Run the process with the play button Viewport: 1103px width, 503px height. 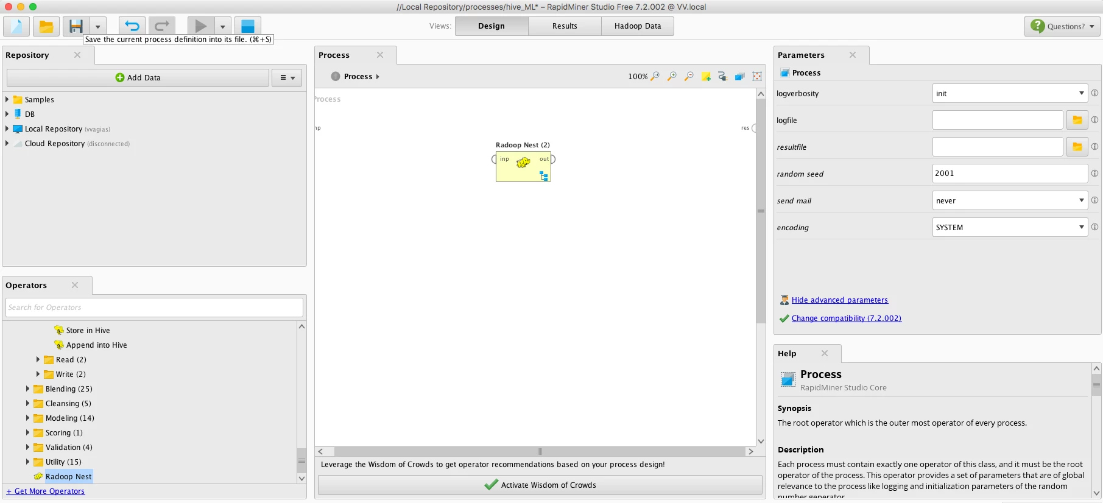pos(201,26)
